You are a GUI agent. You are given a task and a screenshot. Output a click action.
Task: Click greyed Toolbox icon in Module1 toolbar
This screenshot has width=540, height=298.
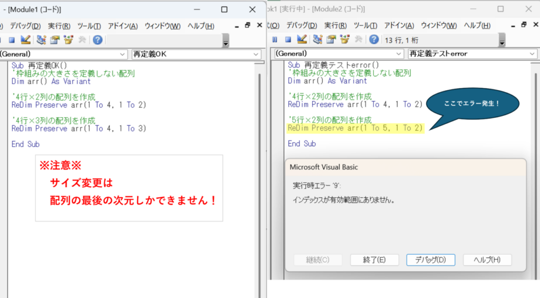[82, 40]
